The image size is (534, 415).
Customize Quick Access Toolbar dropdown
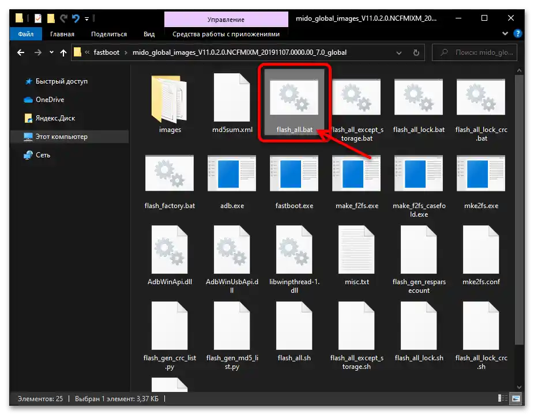pos(87,18)
